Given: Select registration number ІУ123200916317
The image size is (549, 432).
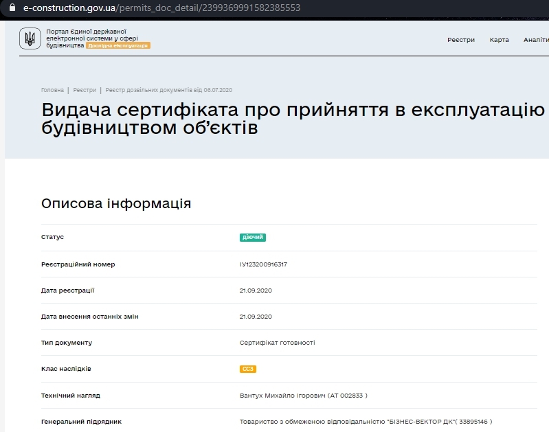Looking at the screenshot, I should [263, 264].
